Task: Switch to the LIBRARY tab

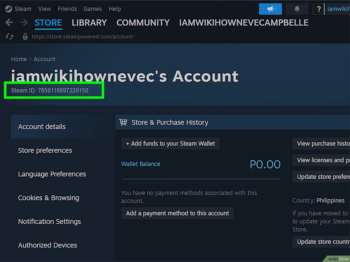Action: pos(89,23)
